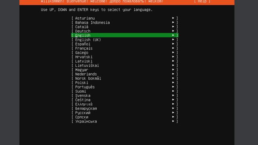Click arrow on highlighted English row

pyautogui.click(x=173, y=35)
